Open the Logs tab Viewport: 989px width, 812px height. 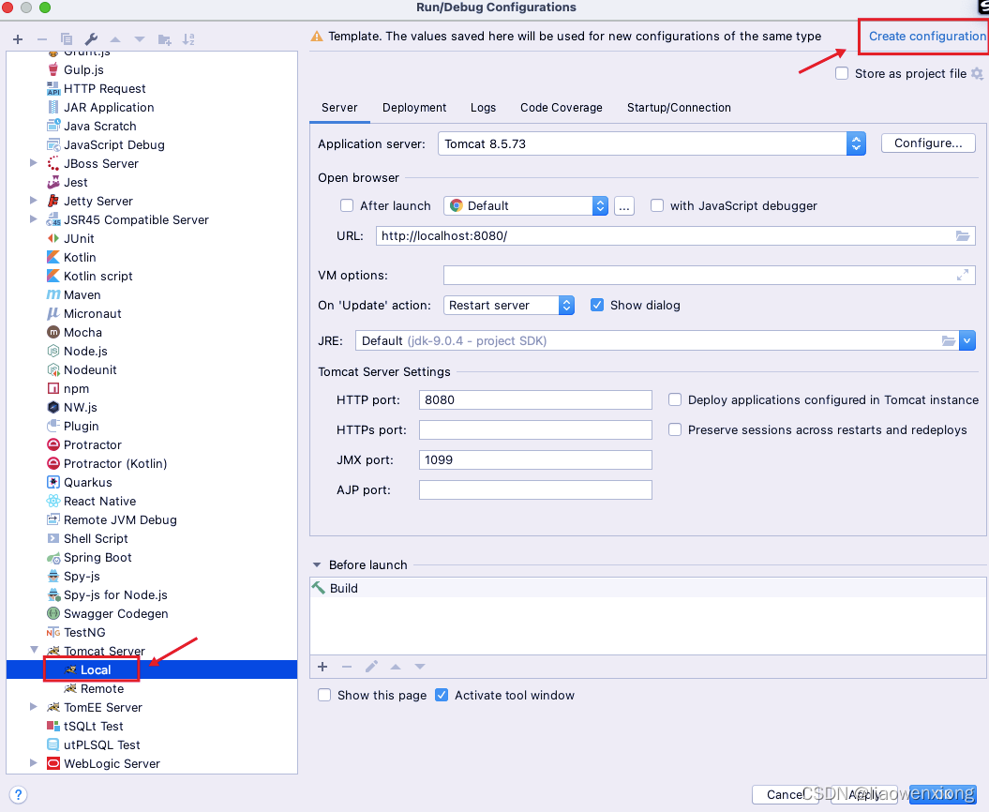coord(483,108)
